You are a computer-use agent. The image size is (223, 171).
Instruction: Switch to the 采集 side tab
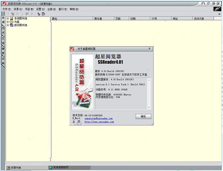coord(3,61)
